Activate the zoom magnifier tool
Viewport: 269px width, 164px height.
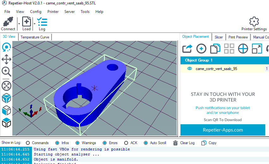pyautogui.click(x=6, y=72)
